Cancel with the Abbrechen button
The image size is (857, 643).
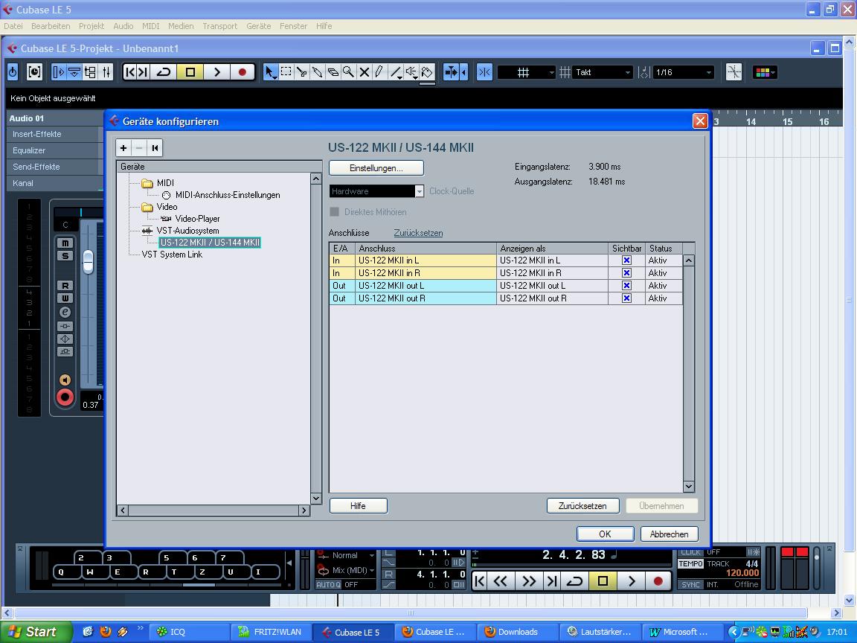669,534
